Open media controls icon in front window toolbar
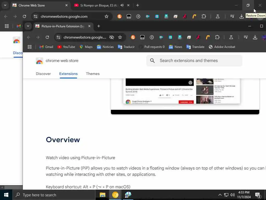 (x=246, y=37)
